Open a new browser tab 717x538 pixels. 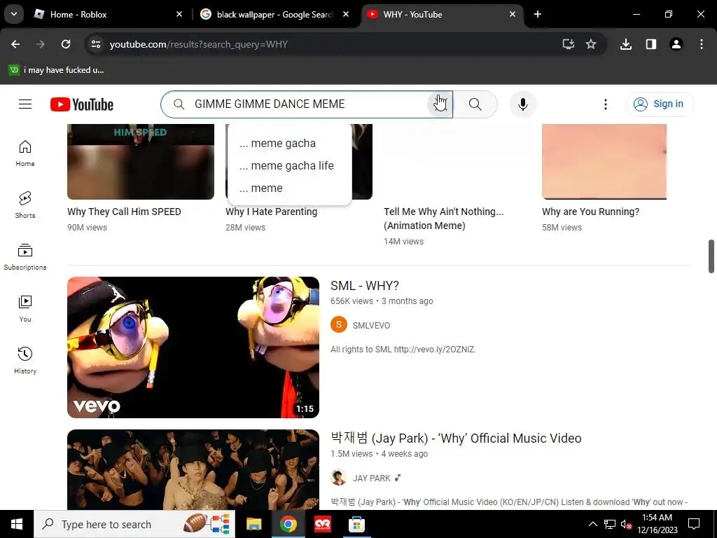tap(538, 14)
